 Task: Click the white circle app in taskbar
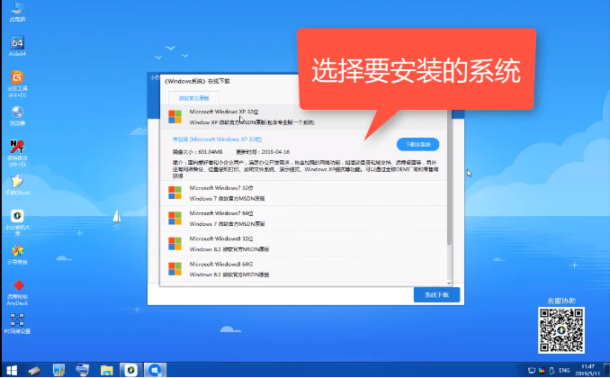(x=131, y=370)
